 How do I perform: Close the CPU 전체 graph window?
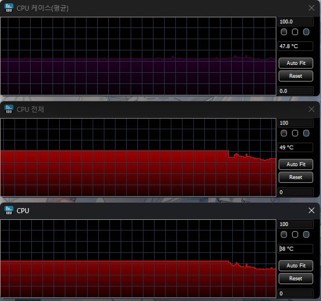point(312,109)
